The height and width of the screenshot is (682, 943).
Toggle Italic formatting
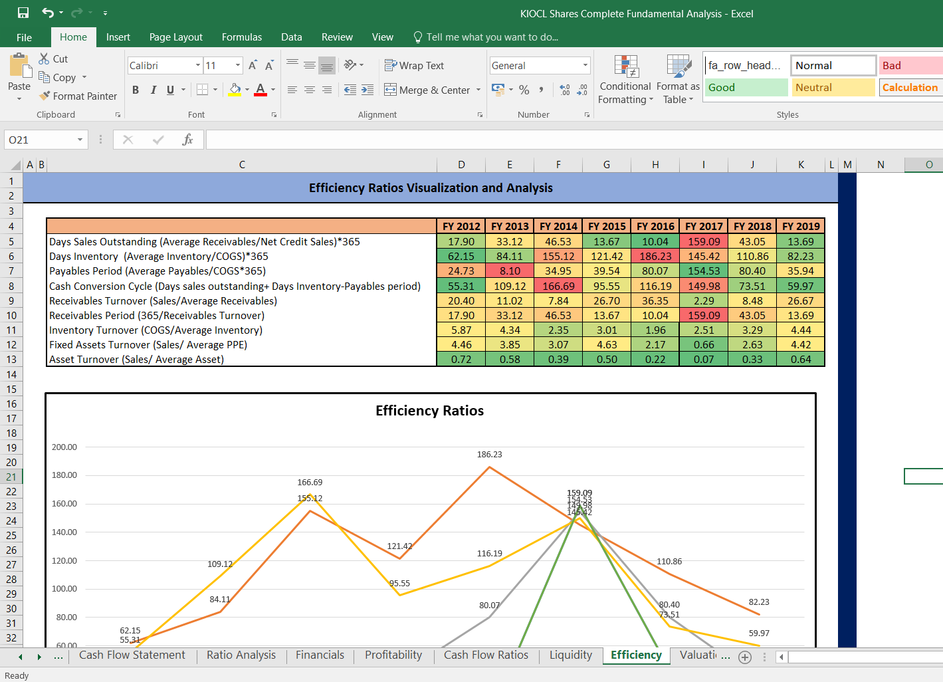(154, 90)
